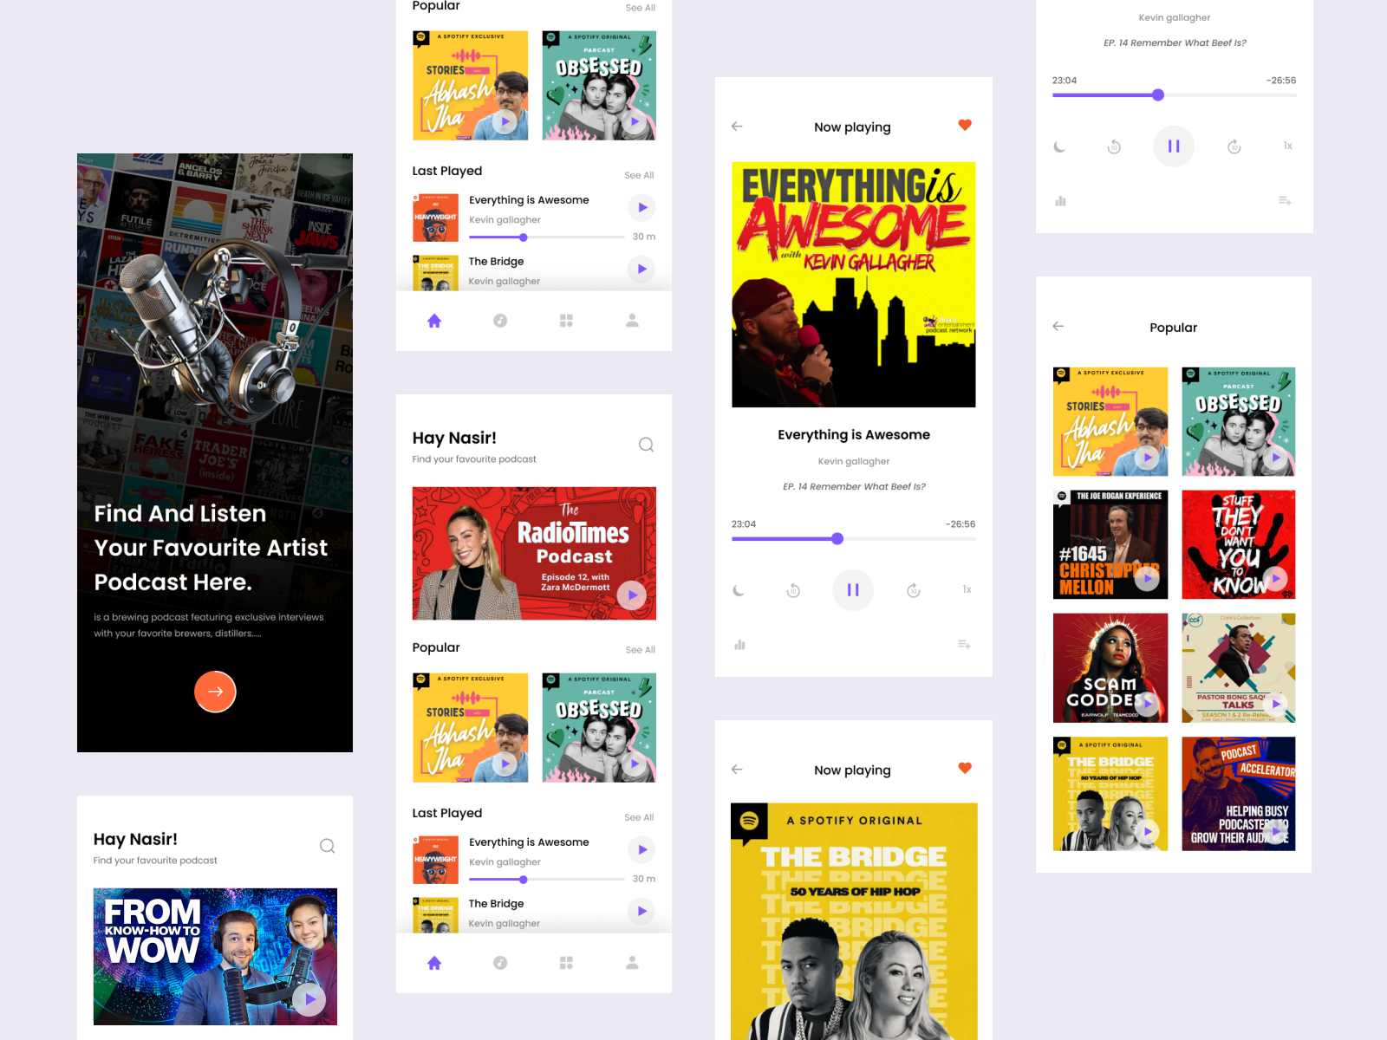Rewind 10 seconds on the Everything is Awesome player
Image resolution: width=1387 pixels, height=1040 pixels.
click(793, 590)
